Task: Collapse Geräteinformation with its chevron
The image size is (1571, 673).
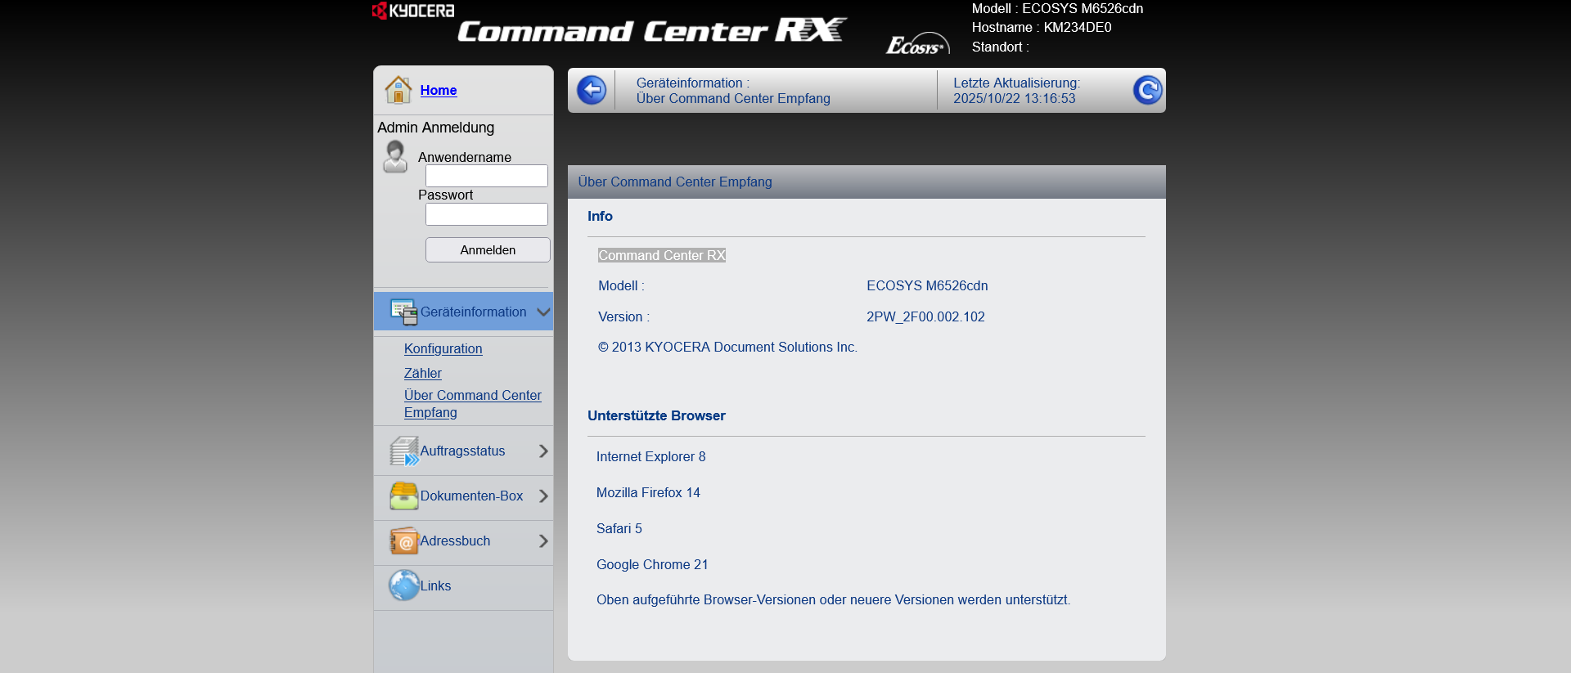Action: click(543, 312)
